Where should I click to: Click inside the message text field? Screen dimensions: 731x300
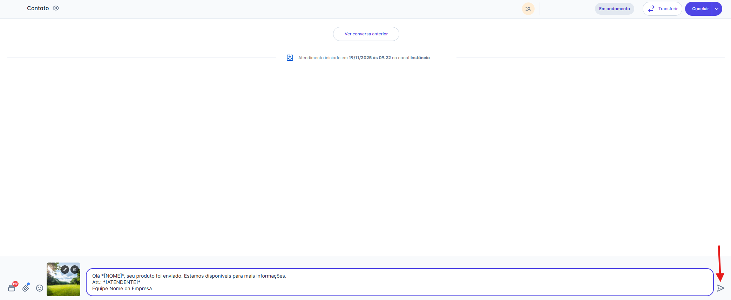(400, 282)
